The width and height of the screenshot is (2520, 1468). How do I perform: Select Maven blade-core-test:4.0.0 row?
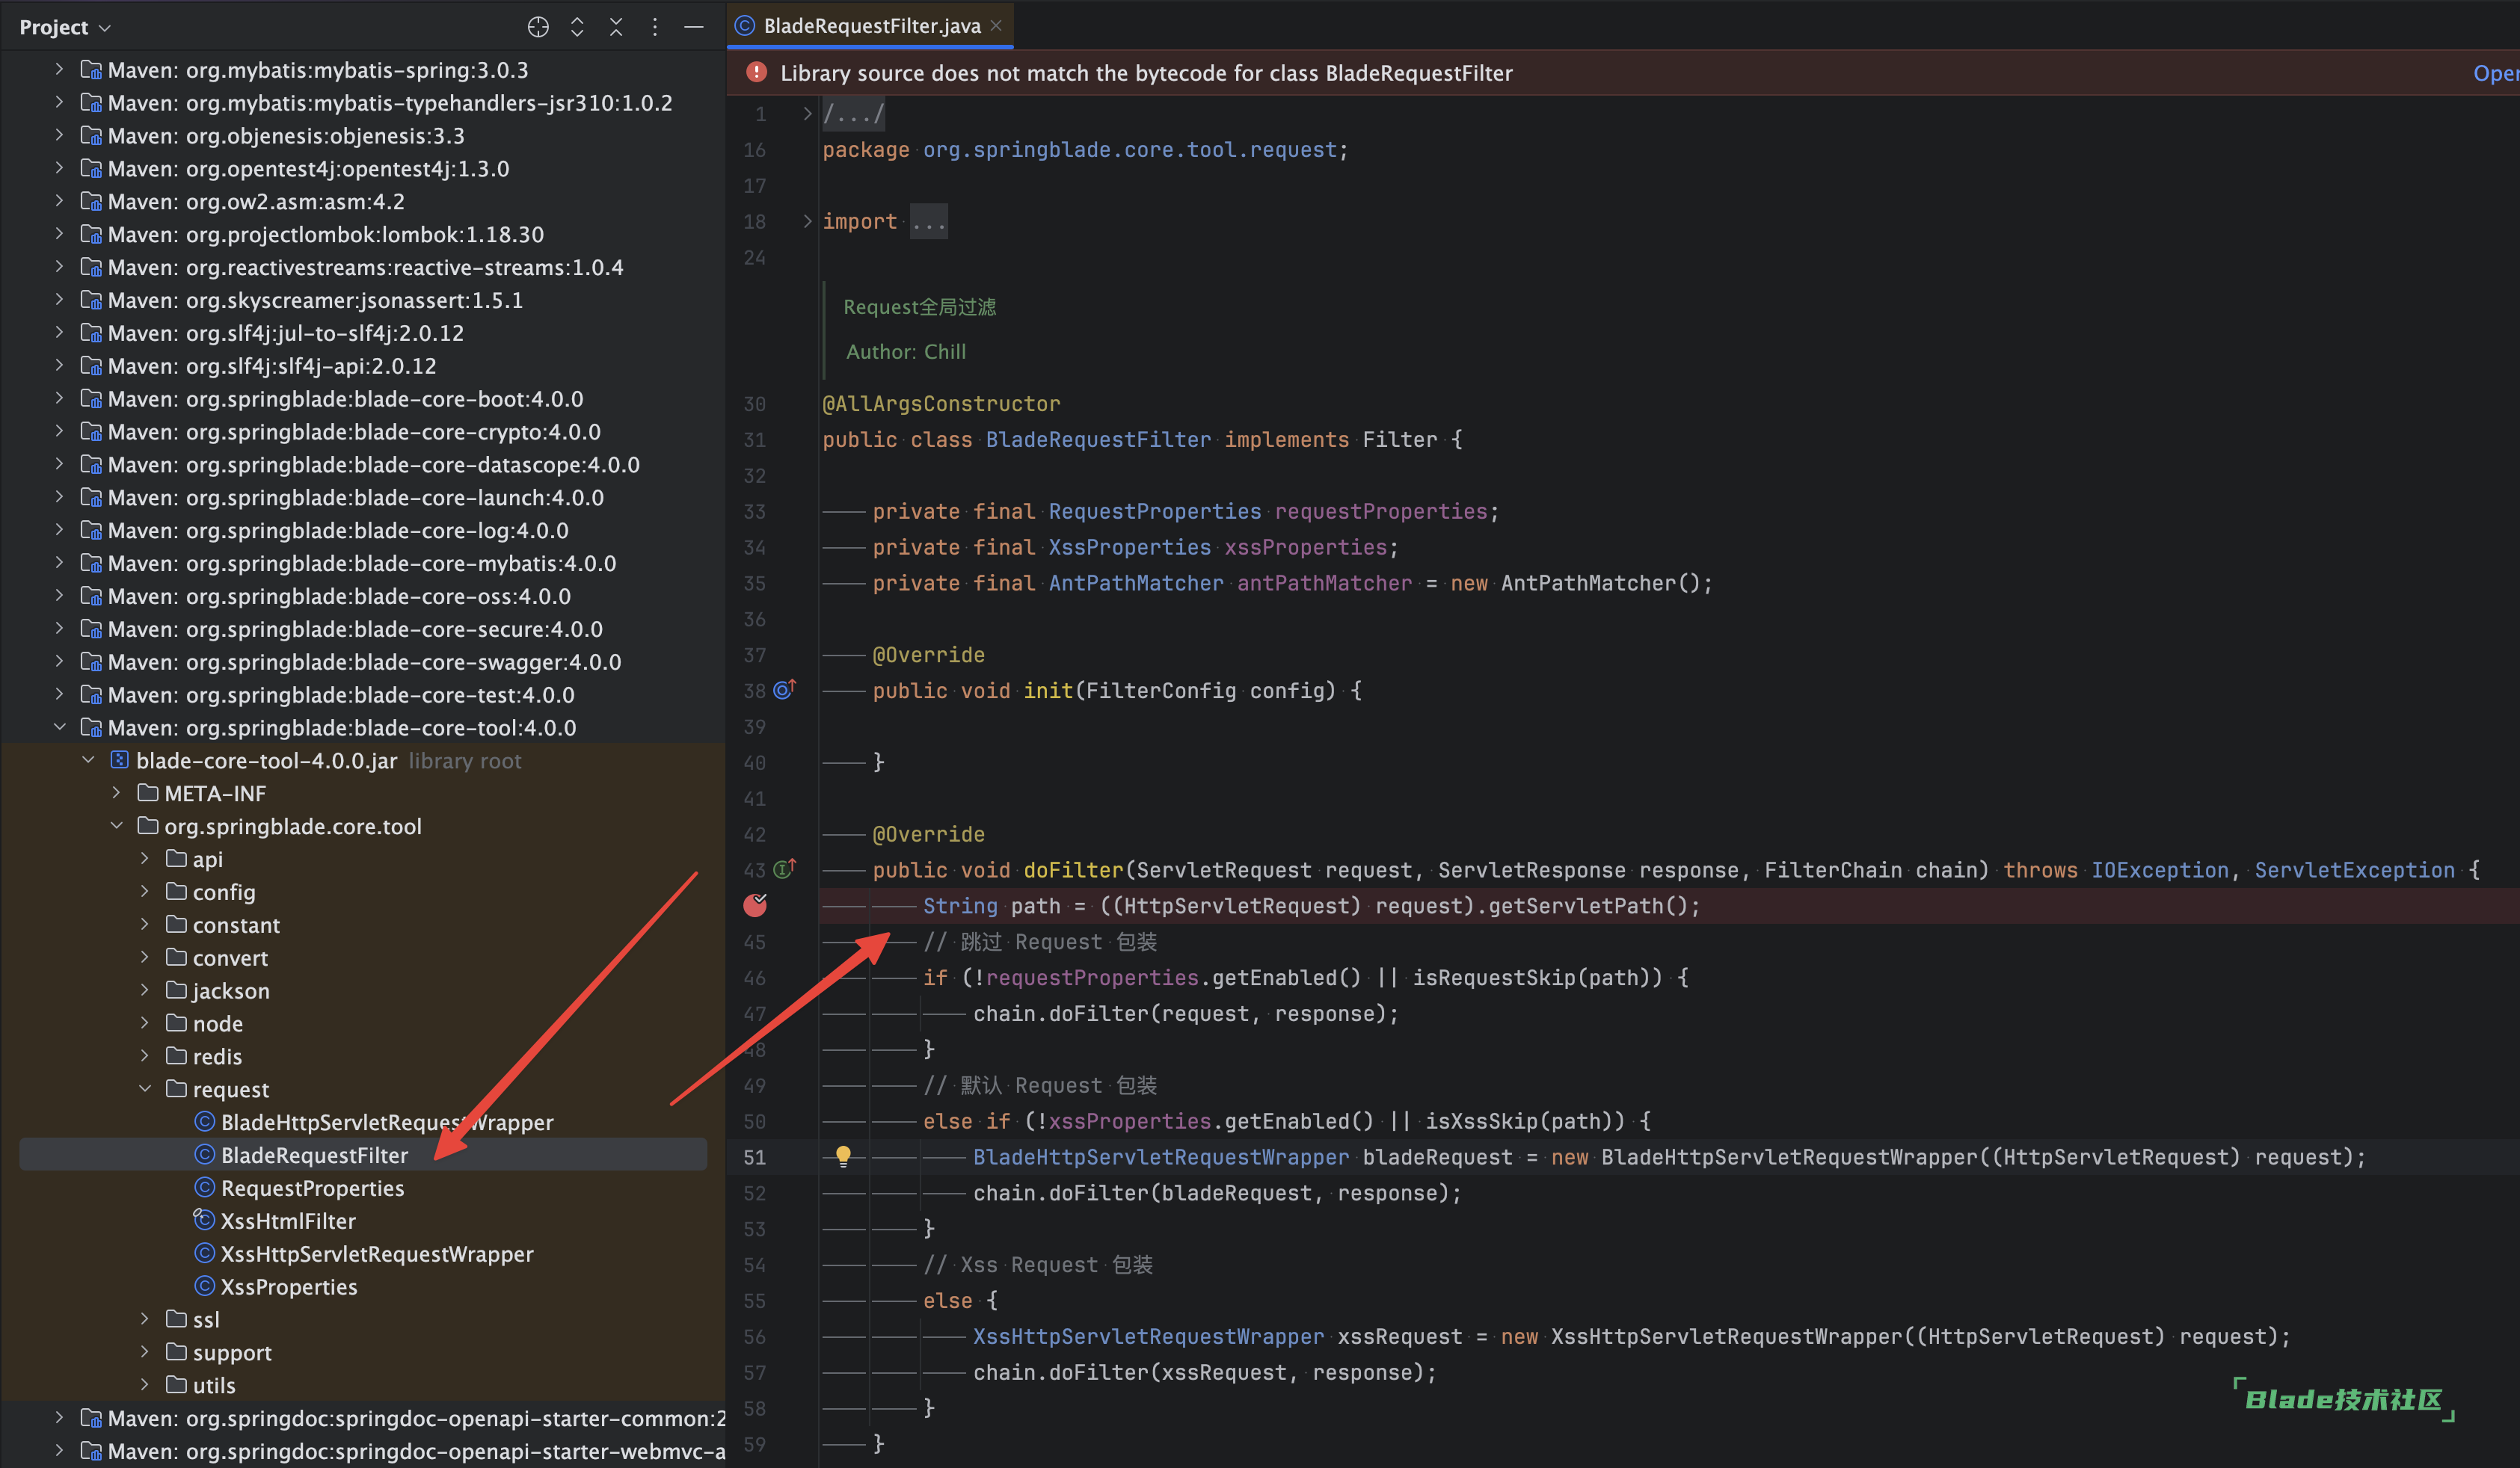pyautogui.click(x=362, y=696)
